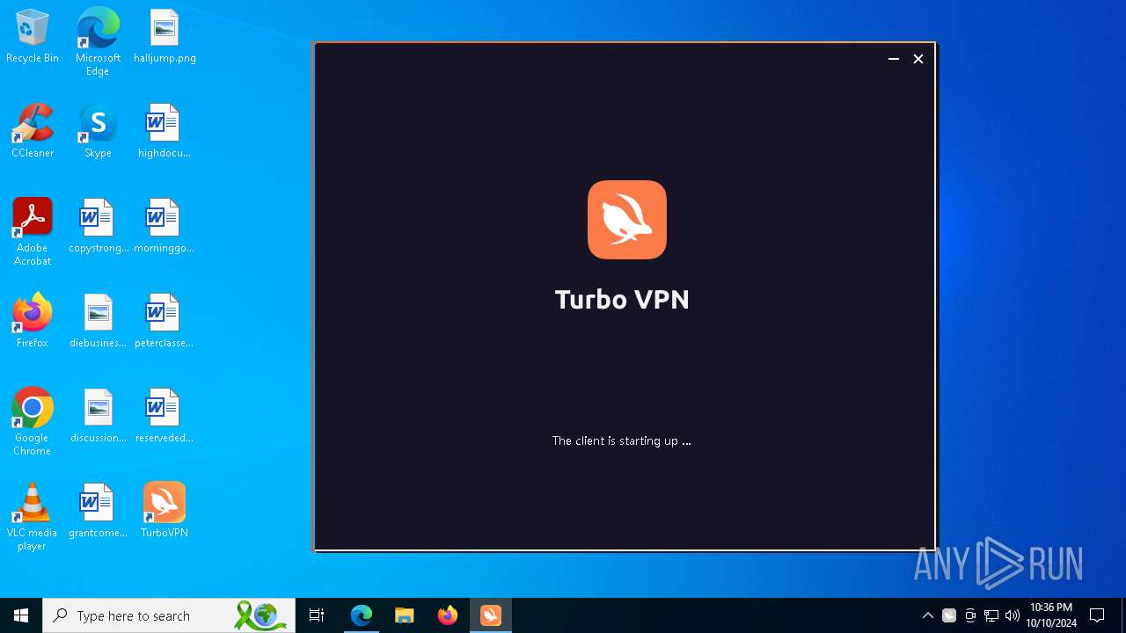Open the Recycle Bin desktop icon
The height and width of the screenshot is (633, 1126).
click(33, 37)
